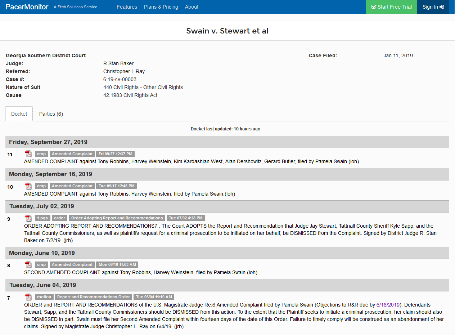Click docket entry number 9
Image resolution: width=455 pixels, height=335 pixels.
9,219
